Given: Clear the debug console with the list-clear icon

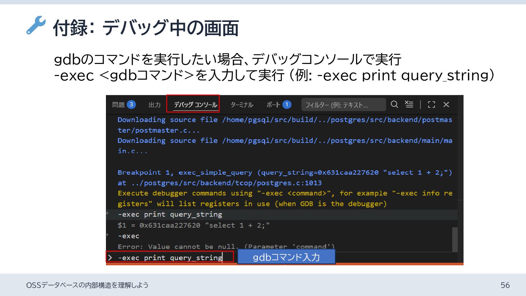Looking at the screenshot, I should [x=409, y=105].
